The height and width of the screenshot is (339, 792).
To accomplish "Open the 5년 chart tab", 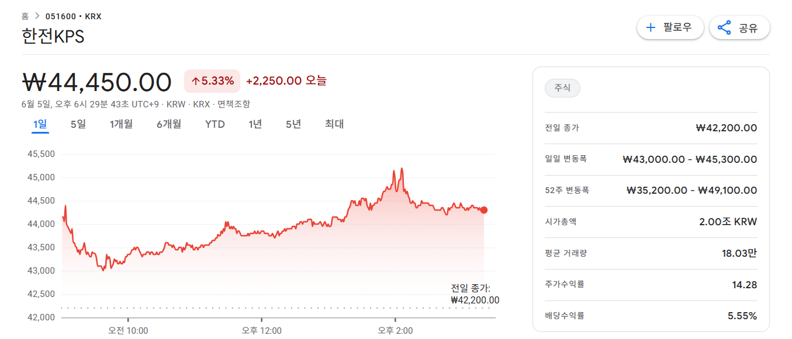I will coord(293,124).
